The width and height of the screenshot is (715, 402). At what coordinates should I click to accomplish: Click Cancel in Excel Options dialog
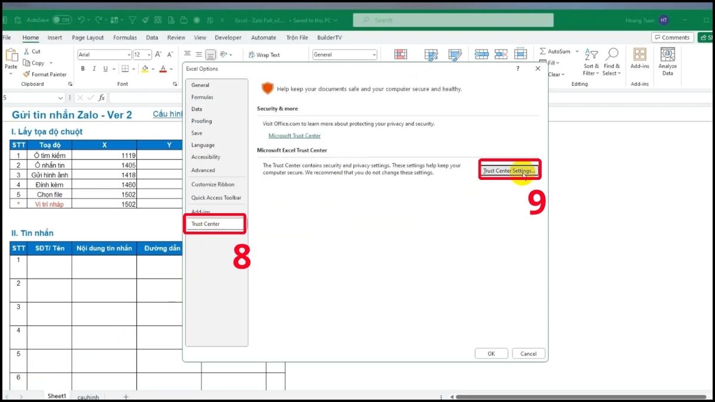pos(529,354)
